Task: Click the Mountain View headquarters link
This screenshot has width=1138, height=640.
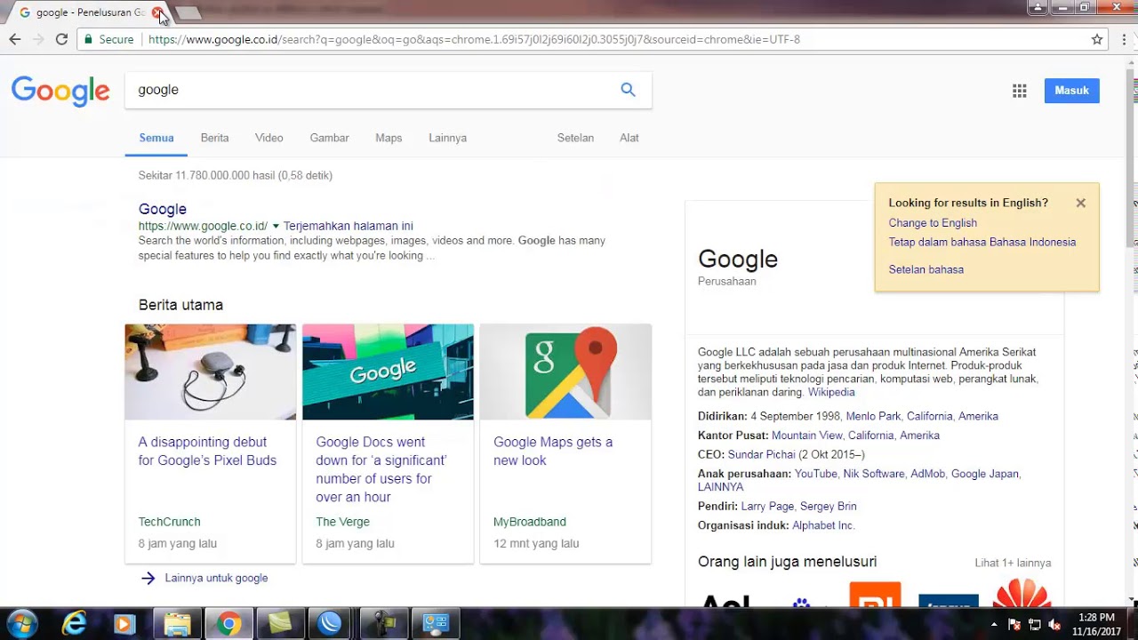Action: (806, 436)
